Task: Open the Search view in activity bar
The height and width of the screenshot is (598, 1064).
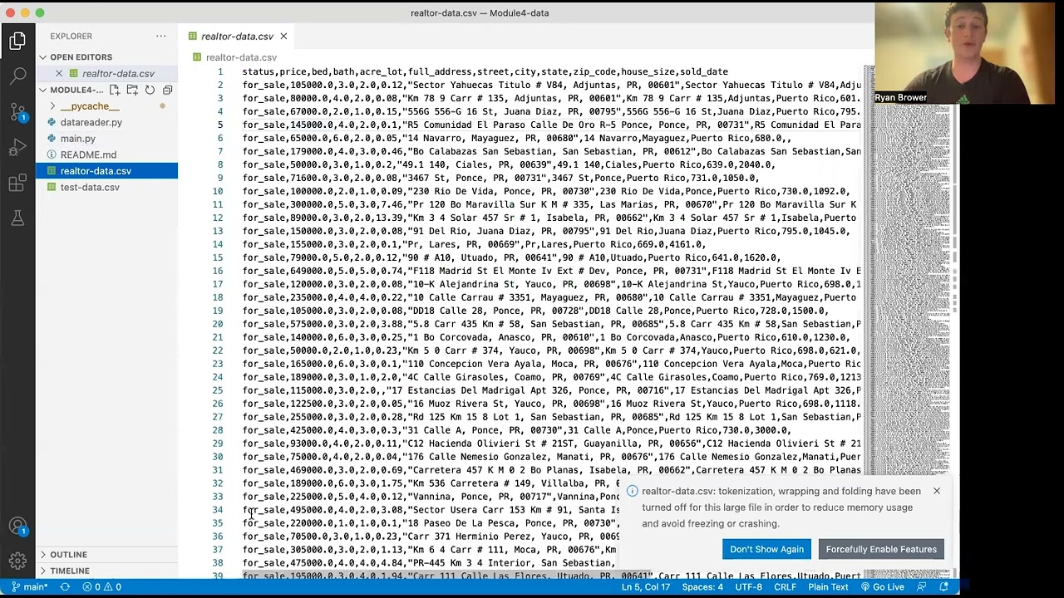Action: [17, 76]
